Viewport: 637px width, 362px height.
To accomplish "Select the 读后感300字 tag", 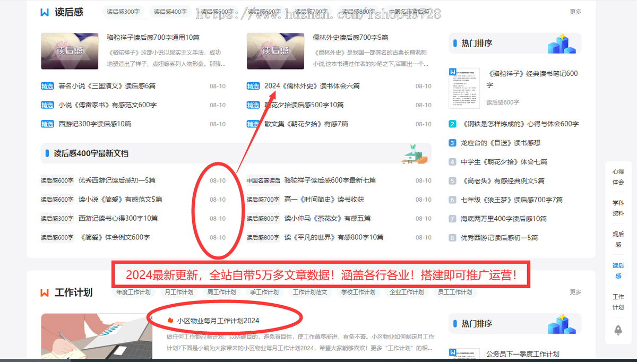I will [123, 12].
